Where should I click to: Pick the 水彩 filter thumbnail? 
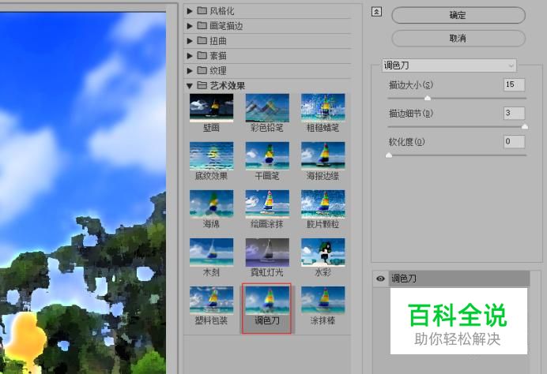(x=323, y=252)
